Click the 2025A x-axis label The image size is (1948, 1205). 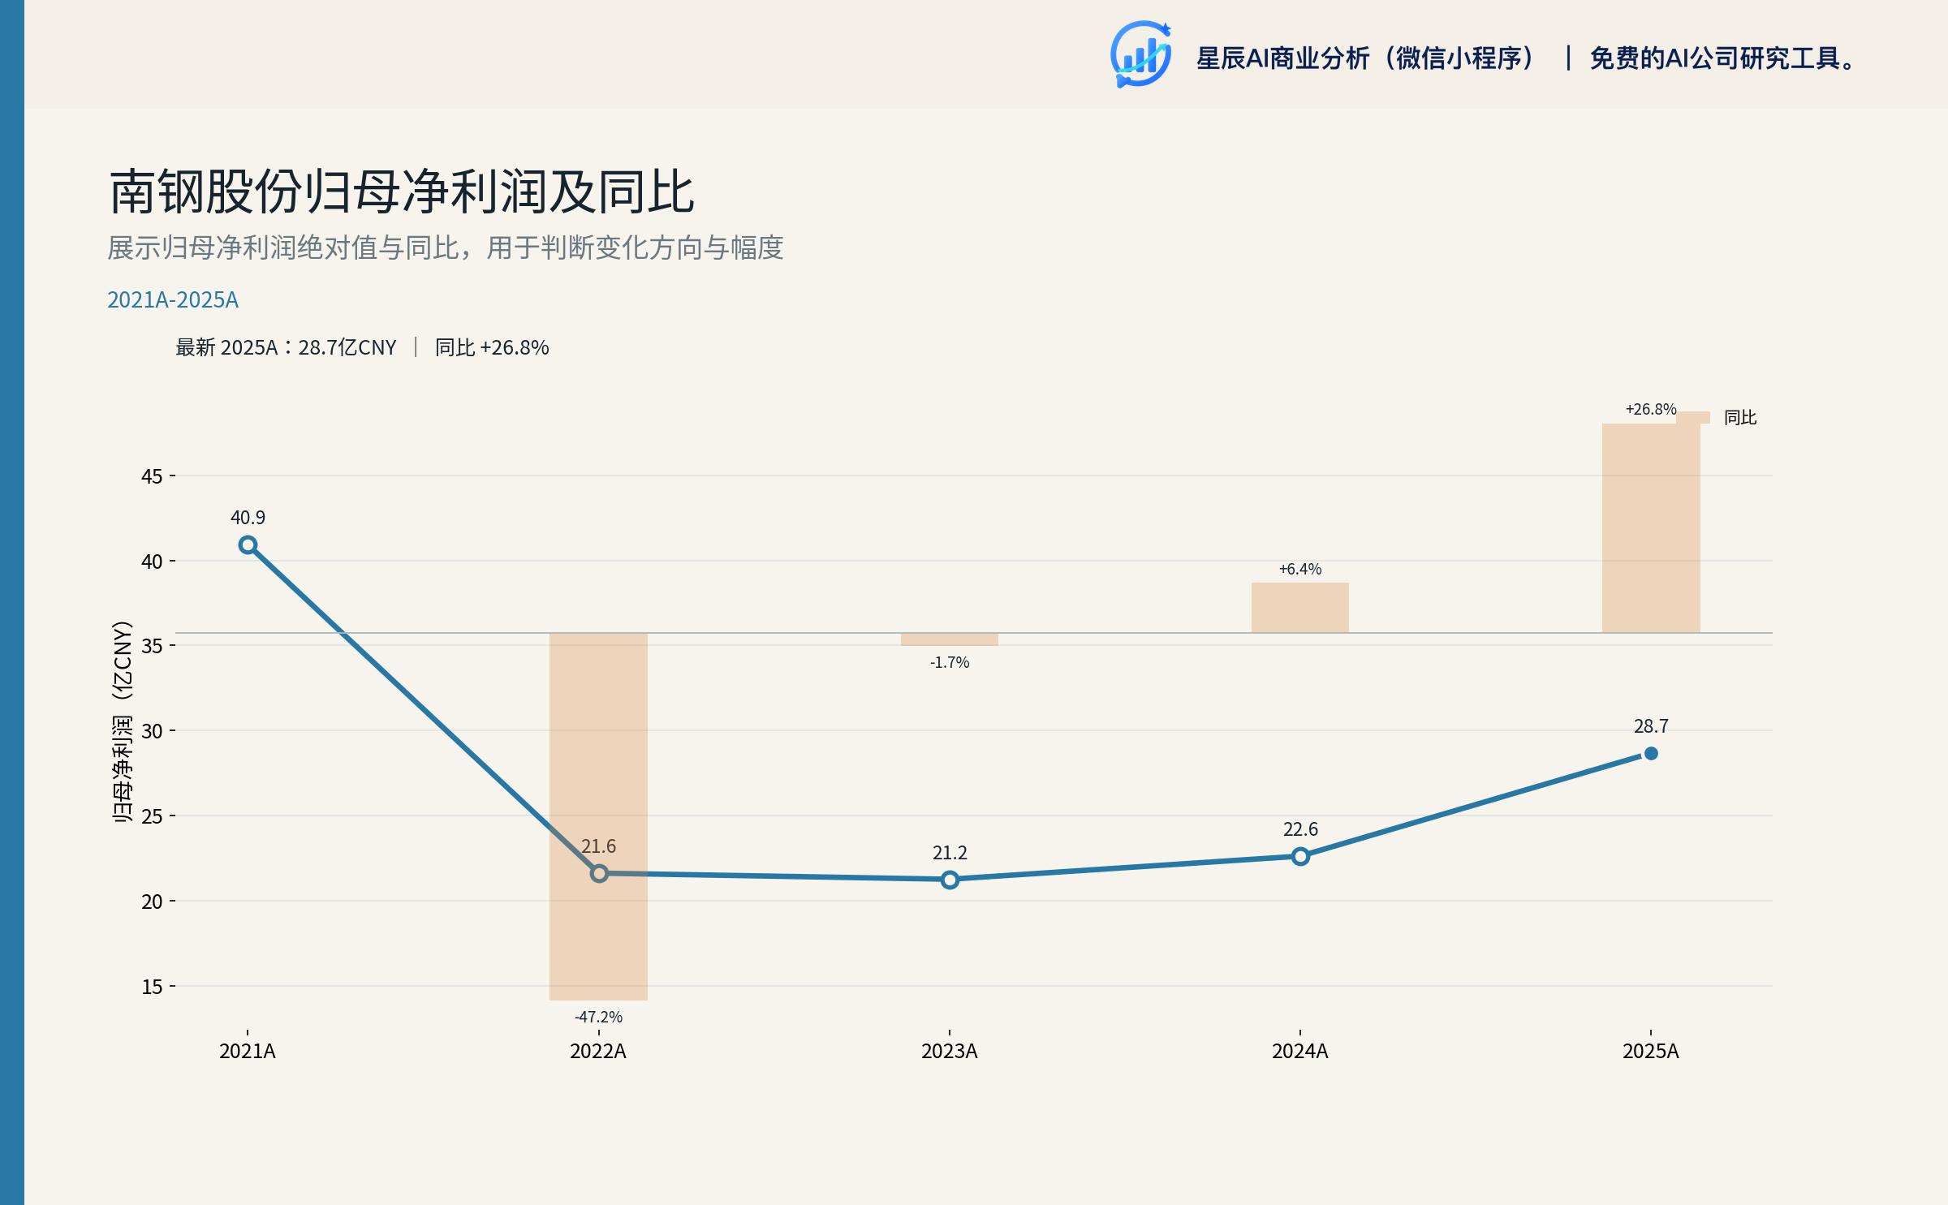pos(1651,1052)
